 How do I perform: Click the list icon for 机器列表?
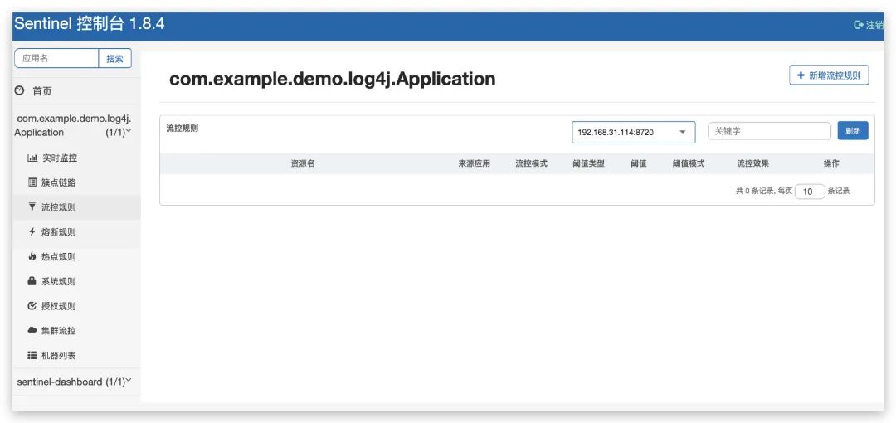click(x=32, y=355)
